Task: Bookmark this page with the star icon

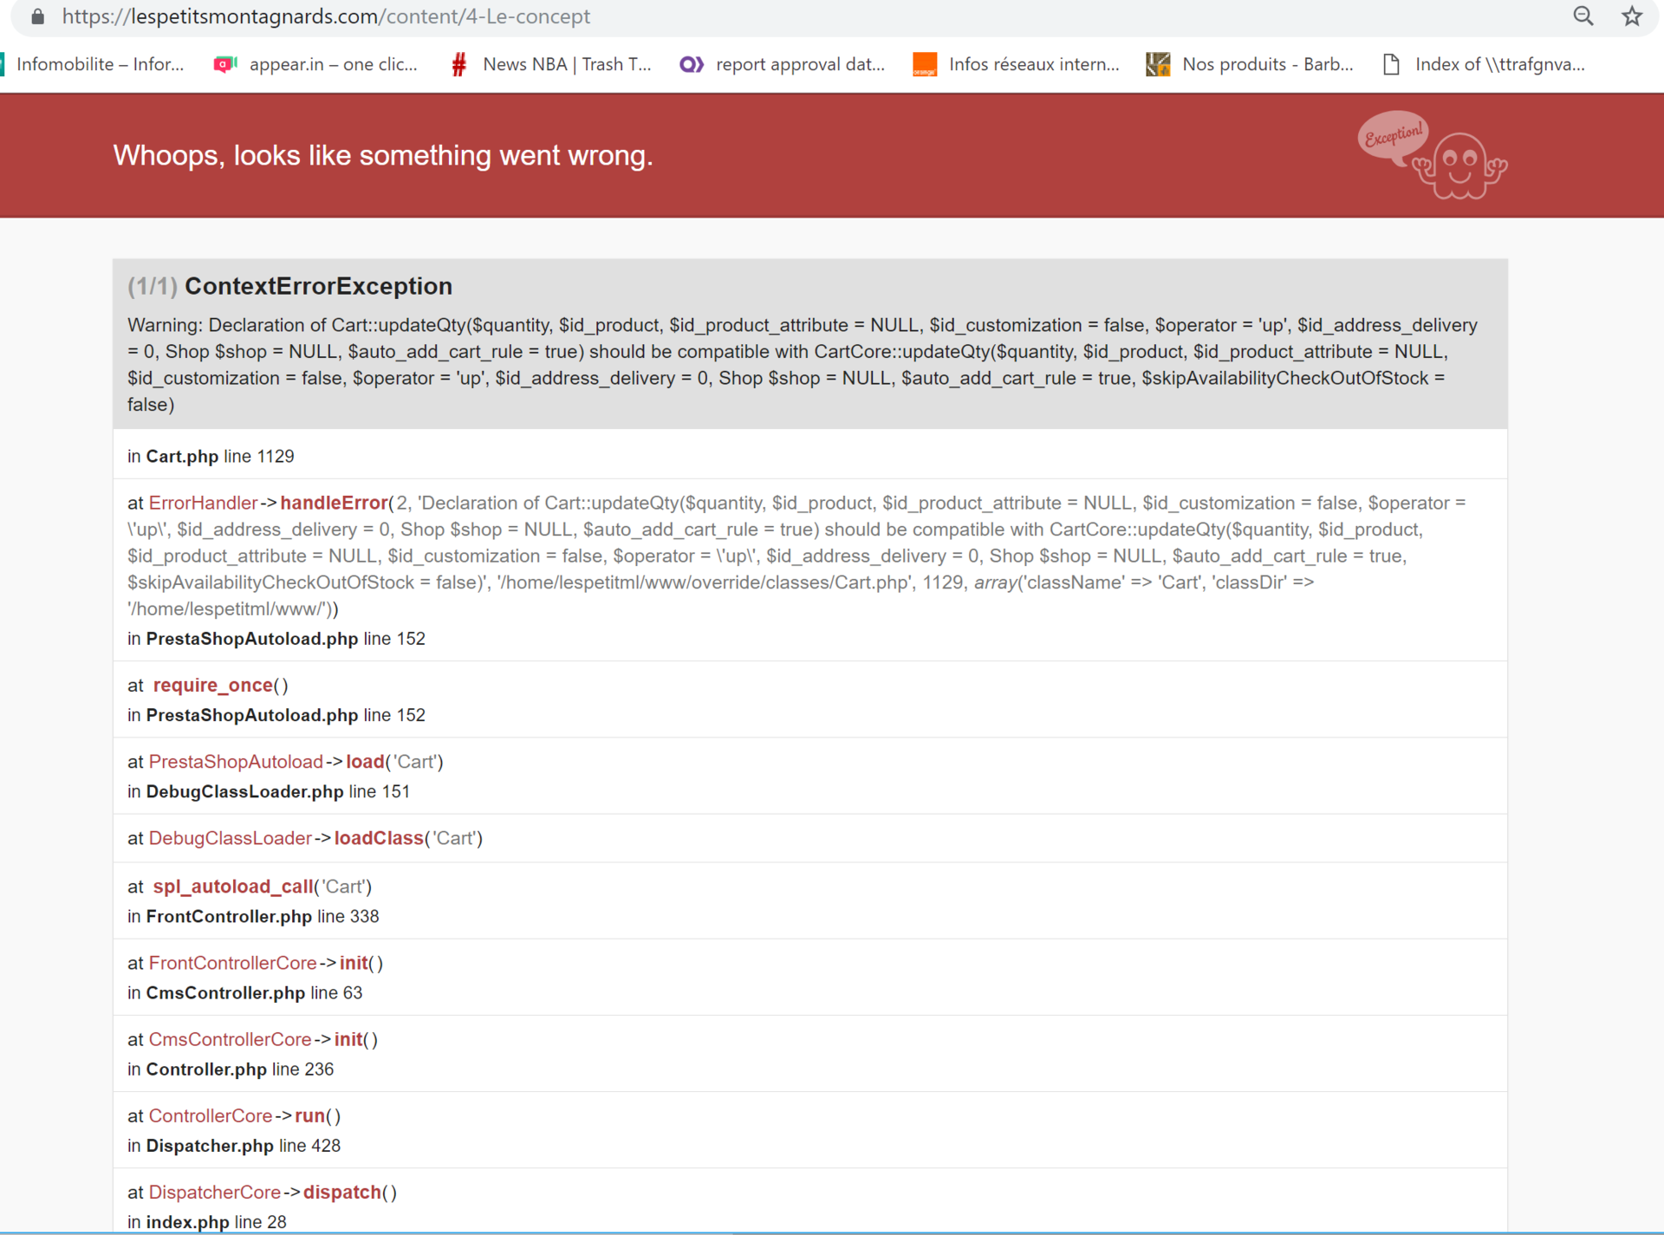Action: point(1632,16)
